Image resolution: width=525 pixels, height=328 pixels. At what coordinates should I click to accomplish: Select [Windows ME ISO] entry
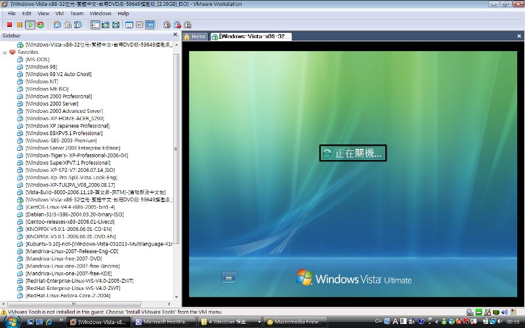pos(47,89)
